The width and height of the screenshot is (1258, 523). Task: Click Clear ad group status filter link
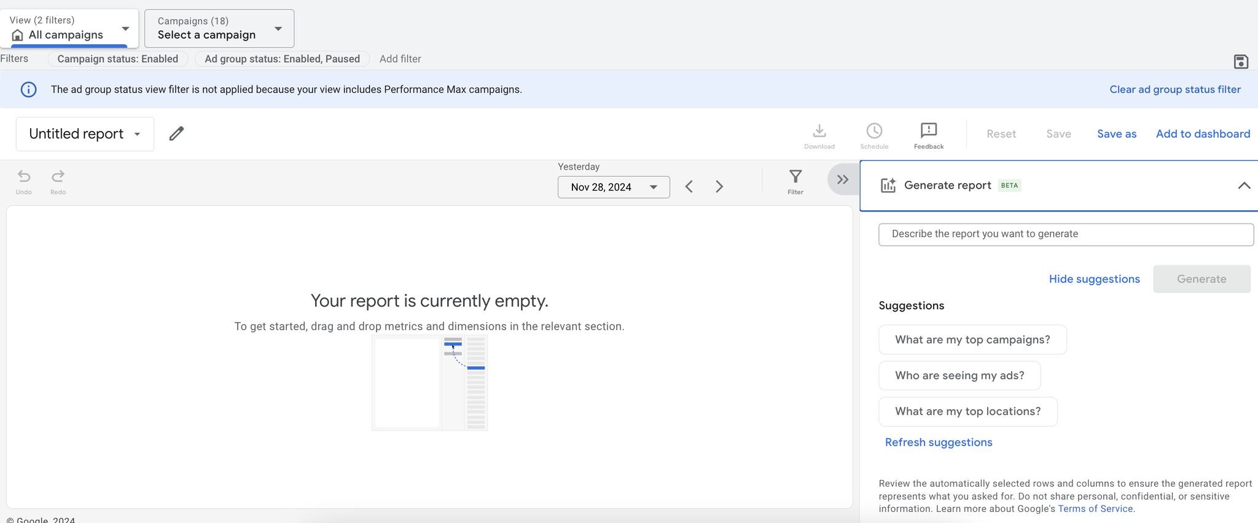(1175, 90)
